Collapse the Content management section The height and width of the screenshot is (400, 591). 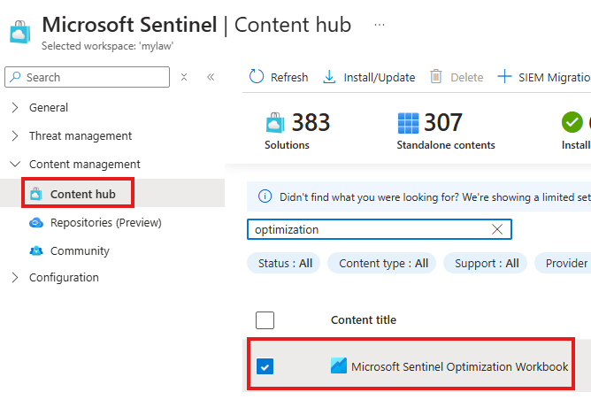(15, 165)
